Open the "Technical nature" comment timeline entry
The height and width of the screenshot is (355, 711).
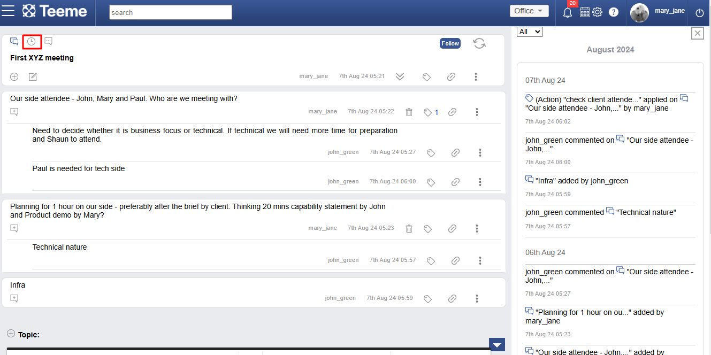601,212
